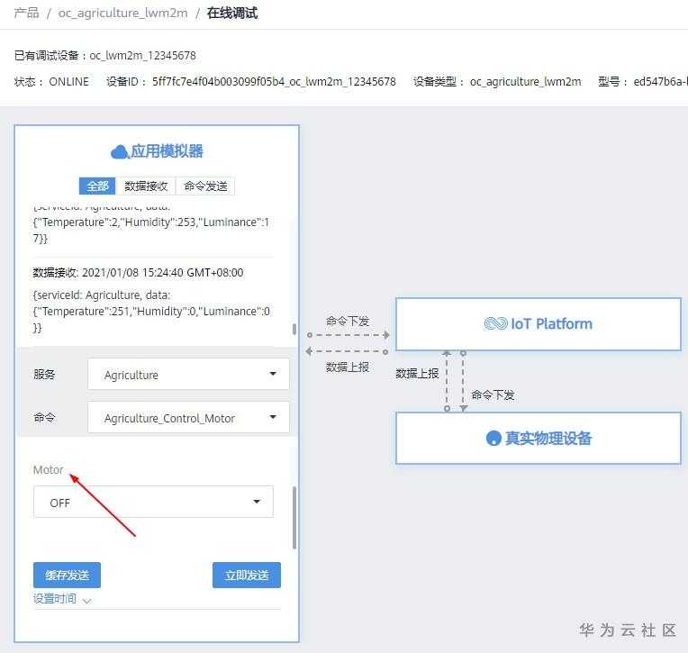
Task: Click the 真实物理设备 box
Action: [539, 438]
